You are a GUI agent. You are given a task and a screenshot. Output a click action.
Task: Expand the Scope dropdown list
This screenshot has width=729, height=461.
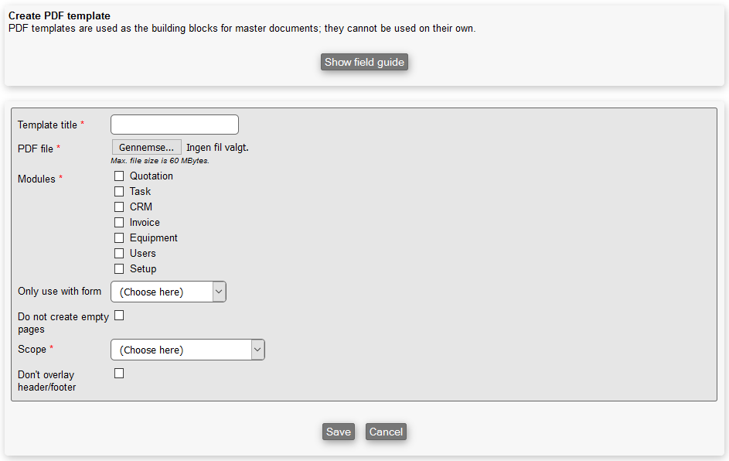coord(188,350)
